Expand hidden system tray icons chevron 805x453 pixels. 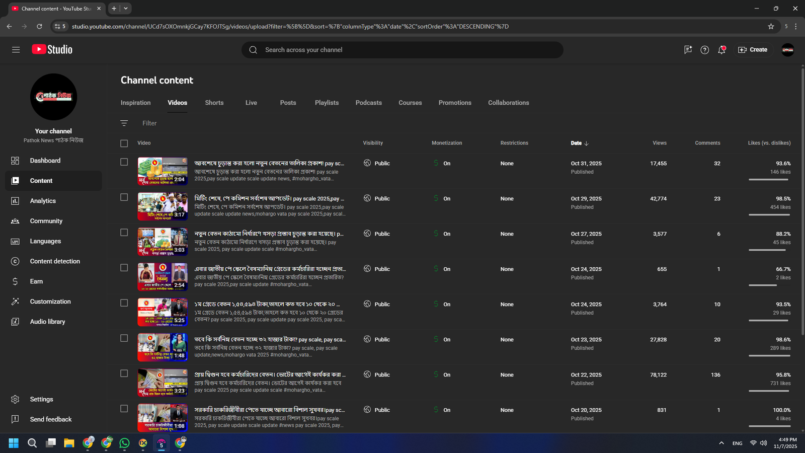(x=721, y=443)
